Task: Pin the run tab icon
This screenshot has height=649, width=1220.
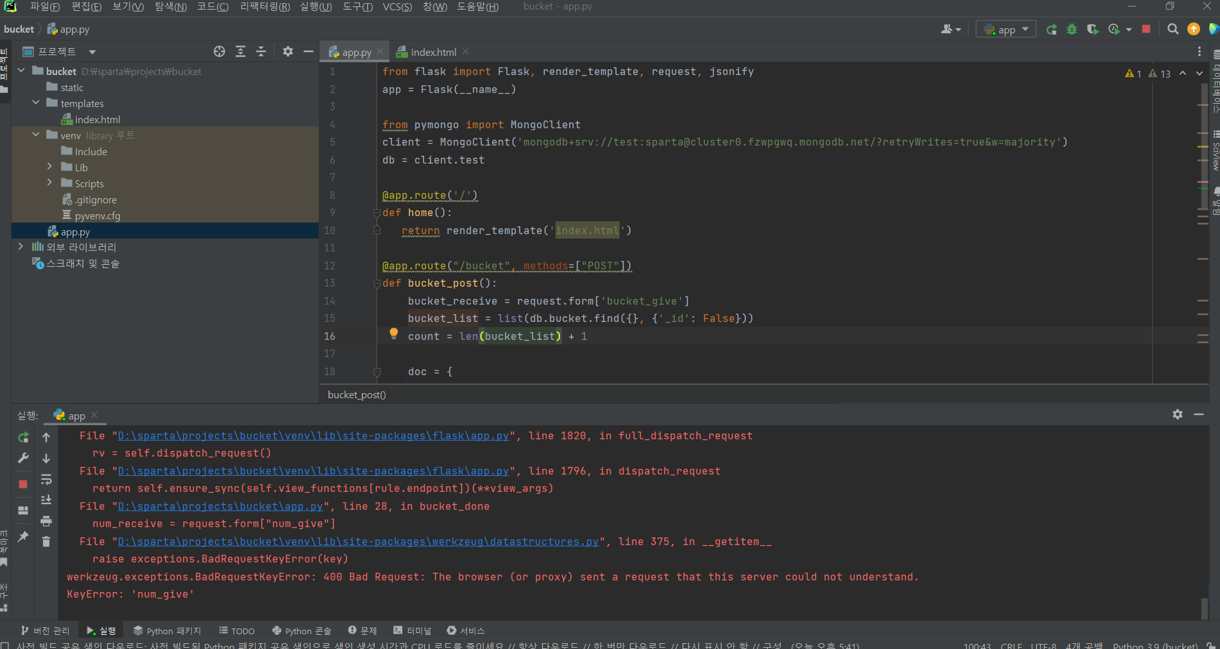Action: pos(23,536)
